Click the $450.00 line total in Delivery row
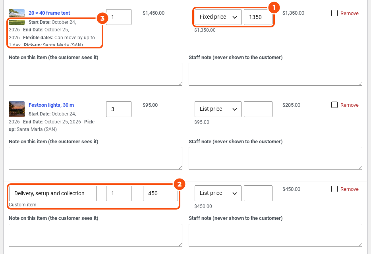This screenshot has width=371, height=254. pyautogui.click(x=291, y=189)
